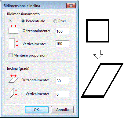Click the Percentuale label text
Image resolution: width=124 pixels, height=118 pixels.
[x=35, y=21]
